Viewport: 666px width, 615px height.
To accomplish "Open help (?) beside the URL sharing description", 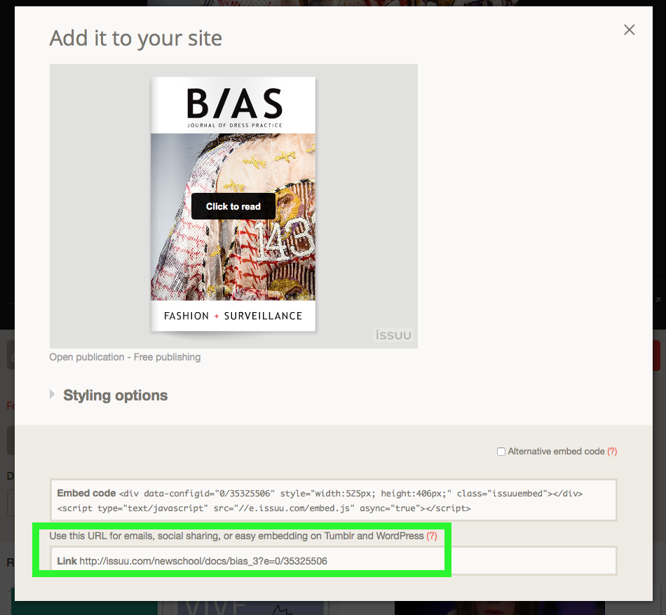I will 432,536.
